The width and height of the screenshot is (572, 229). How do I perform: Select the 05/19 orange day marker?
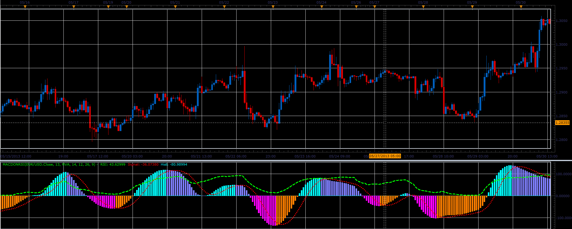coord(108,7)
